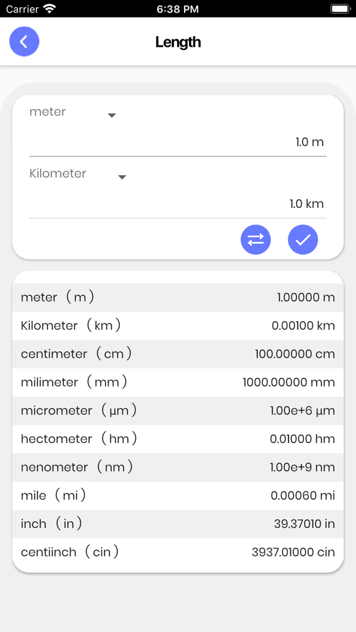Image resolution: width=356 pixels, height=632 pixels.
Task: Select the Kilometer target unit label
Action: click(x=58, y=173)
